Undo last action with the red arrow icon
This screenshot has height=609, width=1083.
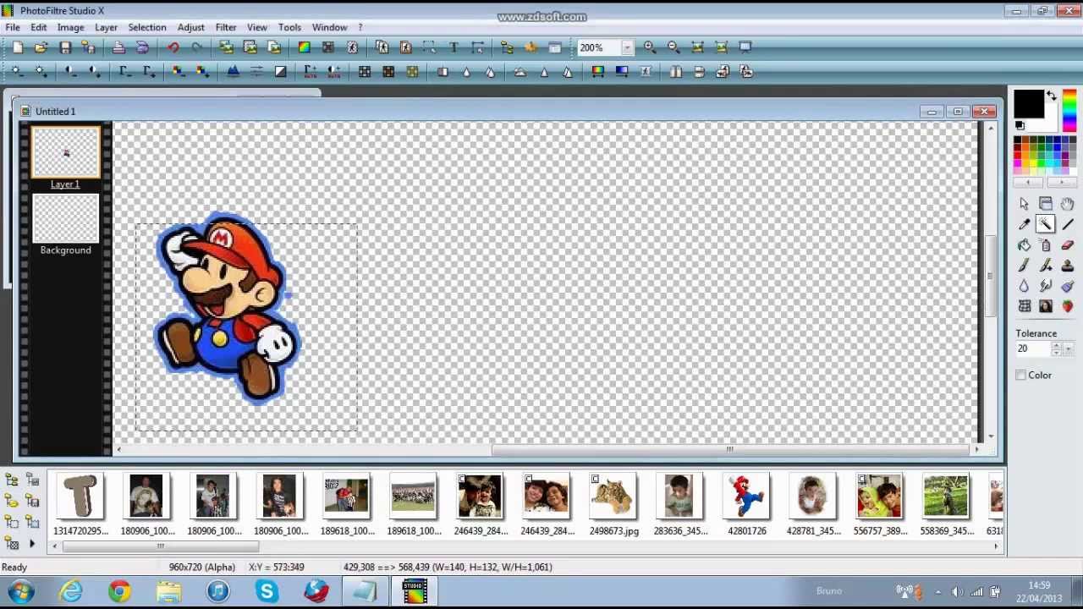pos(174,47)
